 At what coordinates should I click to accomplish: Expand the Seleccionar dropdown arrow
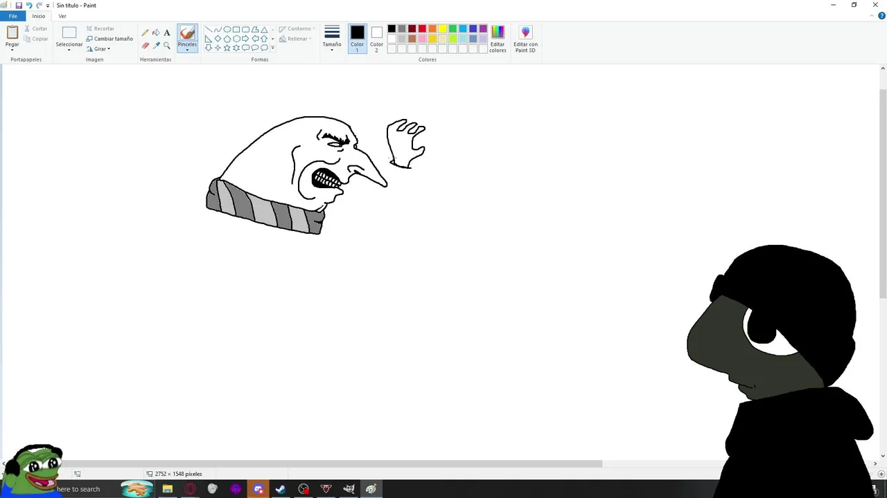click(x=69, y=50)
